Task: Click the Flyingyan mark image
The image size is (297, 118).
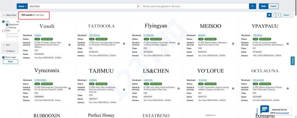Action: pos(156,26)
